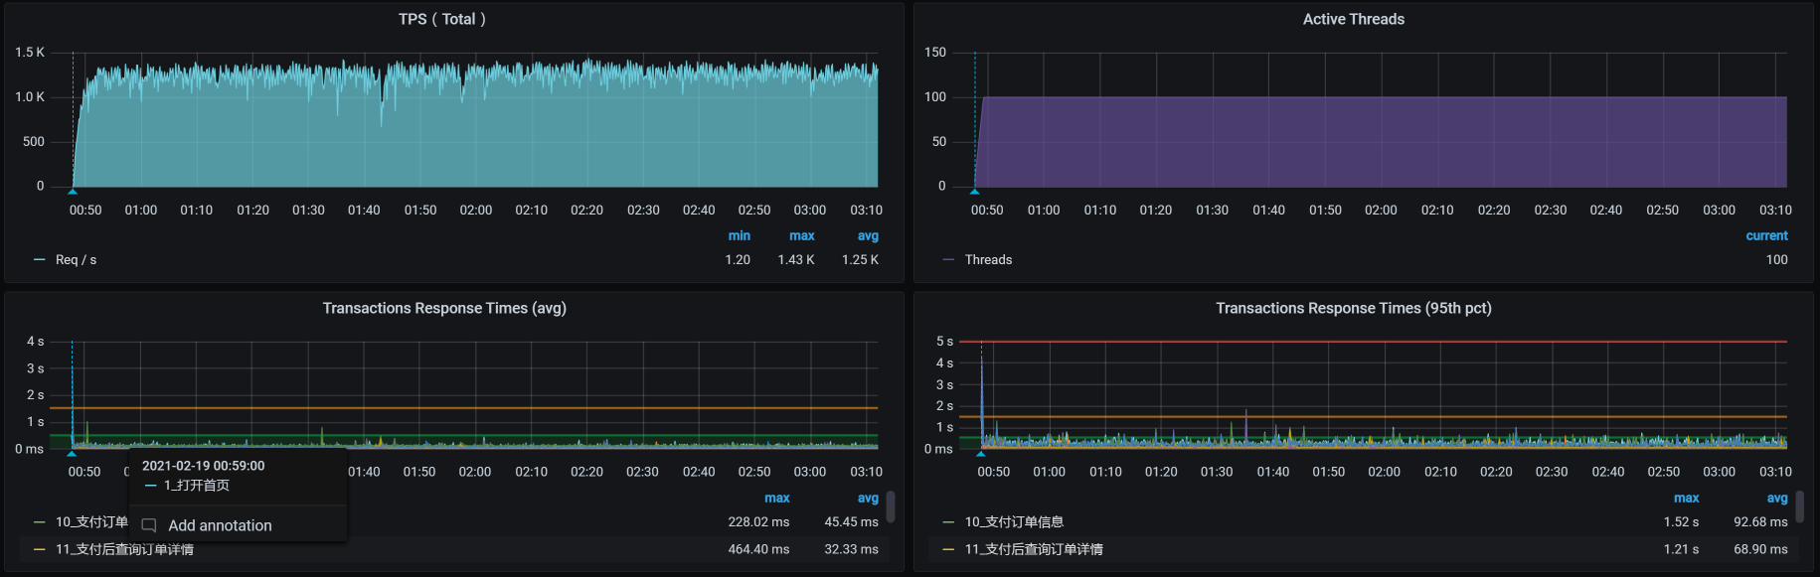
Task: Sort TPS legend by min column
Action: coord(739,236)
